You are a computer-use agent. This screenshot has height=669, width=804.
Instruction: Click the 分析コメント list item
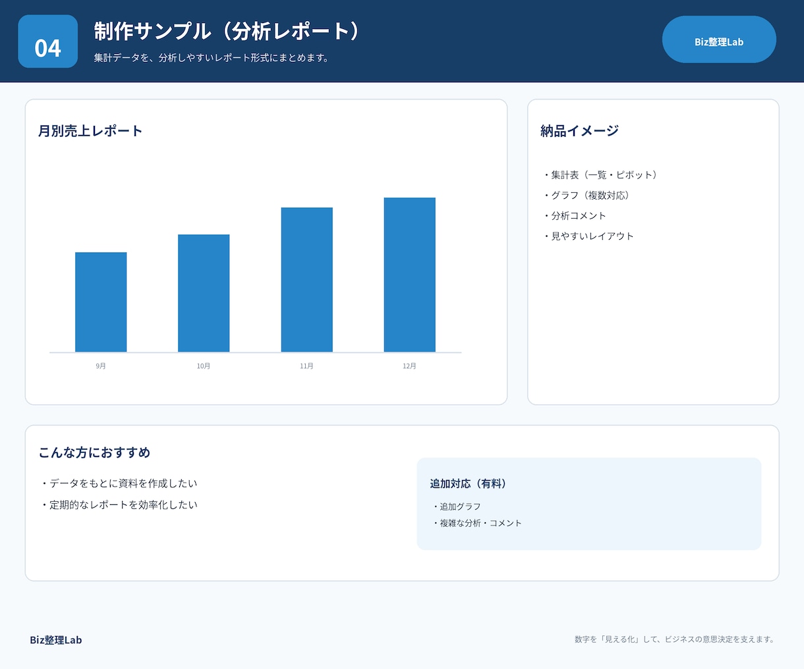click(574, 216)
